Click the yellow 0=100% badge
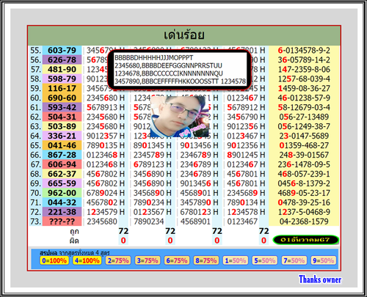The image size is (367, 297). pos(54,260)
